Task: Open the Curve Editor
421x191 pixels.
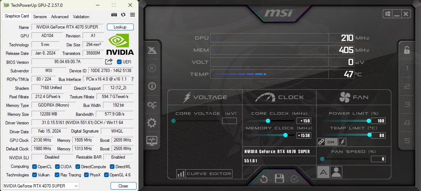Action: (204, 174)
